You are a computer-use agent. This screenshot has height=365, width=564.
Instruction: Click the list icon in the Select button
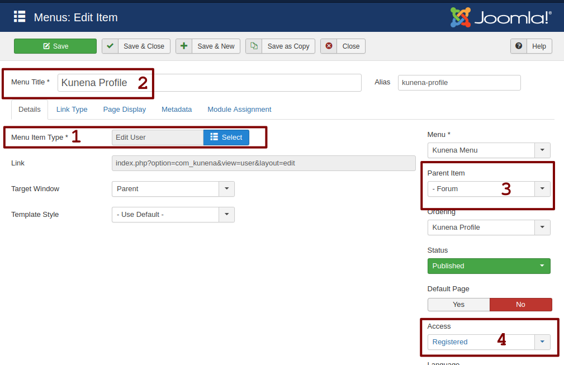point(214,138)
